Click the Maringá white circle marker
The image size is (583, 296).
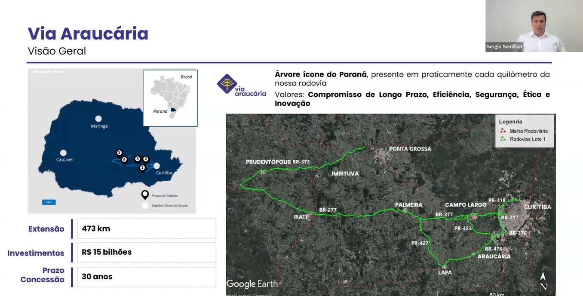click(98, 119)
